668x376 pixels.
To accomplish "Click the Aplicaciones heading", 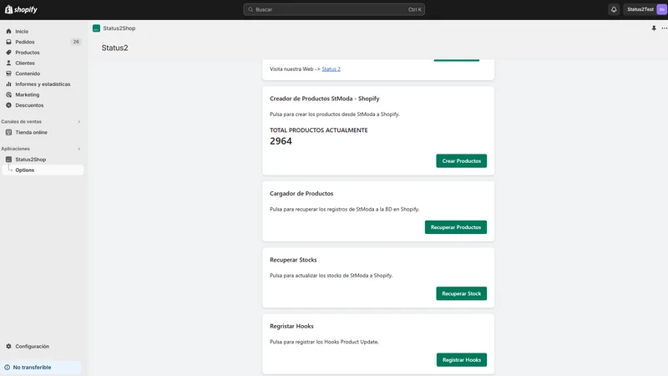I will (x=15, y=149).
